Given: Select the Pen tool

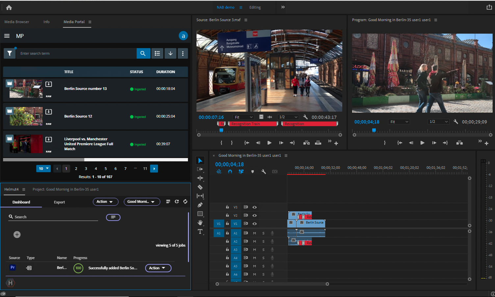Looking at the screenshot, I should coord(200,205).
